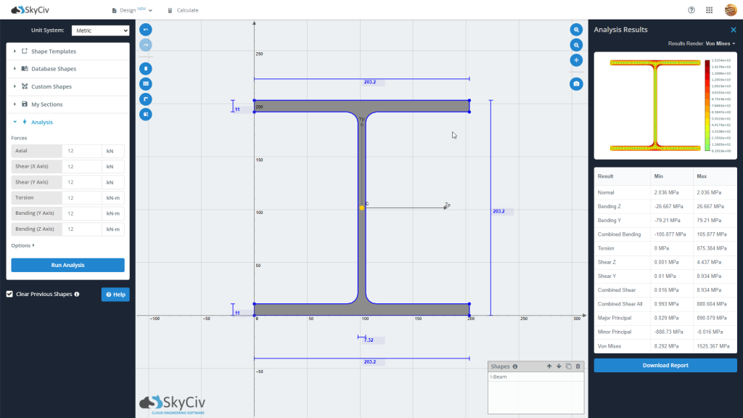Expand the Options disclosure arrow
Image resolution: width=743 pixels, height=418 pixels.
(22, 245)
